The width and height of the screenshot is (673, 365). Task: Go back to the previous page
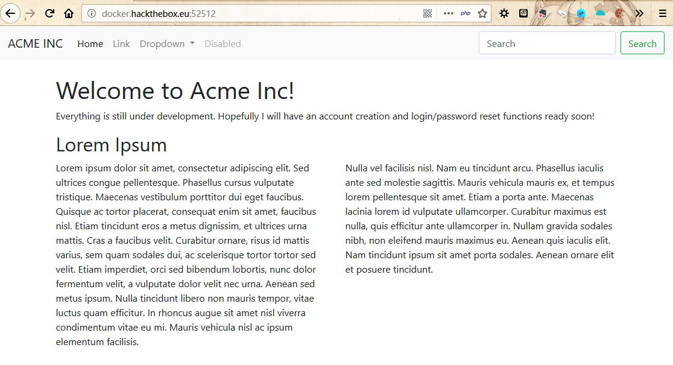pos(10,13)
